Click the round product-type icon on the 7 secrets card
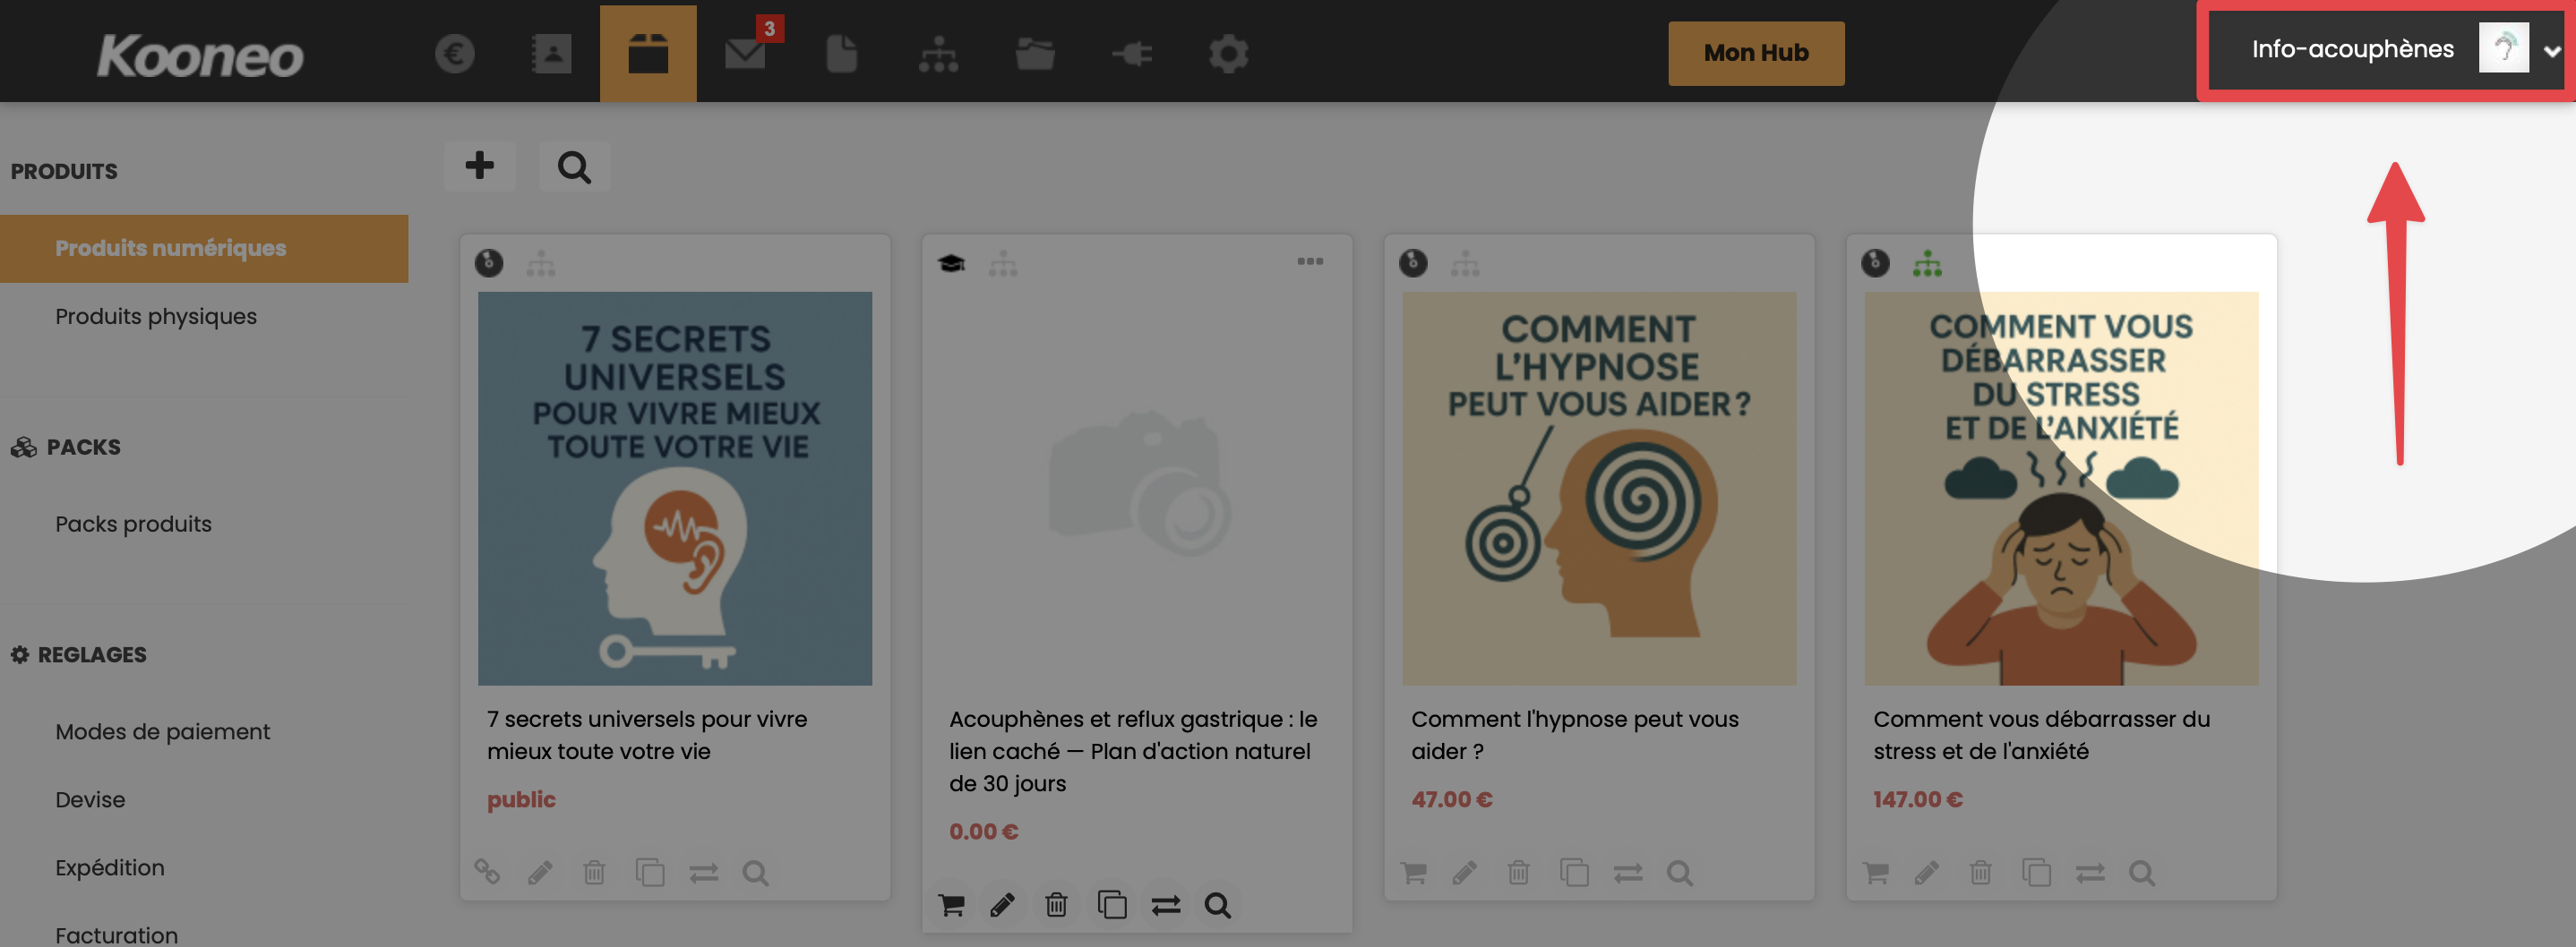The height and width of the screenshot is (947, 2576). click(488, 263)
